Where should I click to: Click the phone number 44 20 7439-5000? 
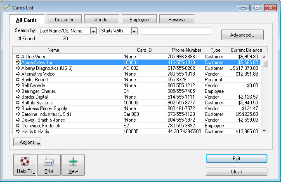pyautogui.click(x=184, y=131)
